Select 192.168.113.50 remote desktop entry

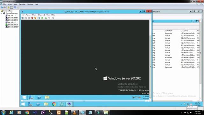[13, 18]
